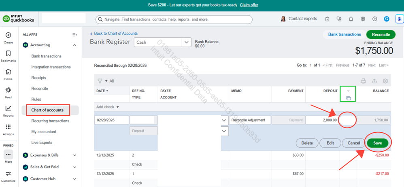Expand Customer Hub section
The height and width of the screenshot is (187, 404).
tap(74, 179)
